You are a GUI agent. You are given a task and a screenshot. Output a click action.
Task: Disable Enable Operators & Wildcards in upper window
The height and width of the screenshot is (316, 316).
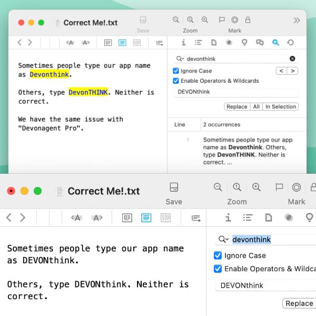point(176,81)
